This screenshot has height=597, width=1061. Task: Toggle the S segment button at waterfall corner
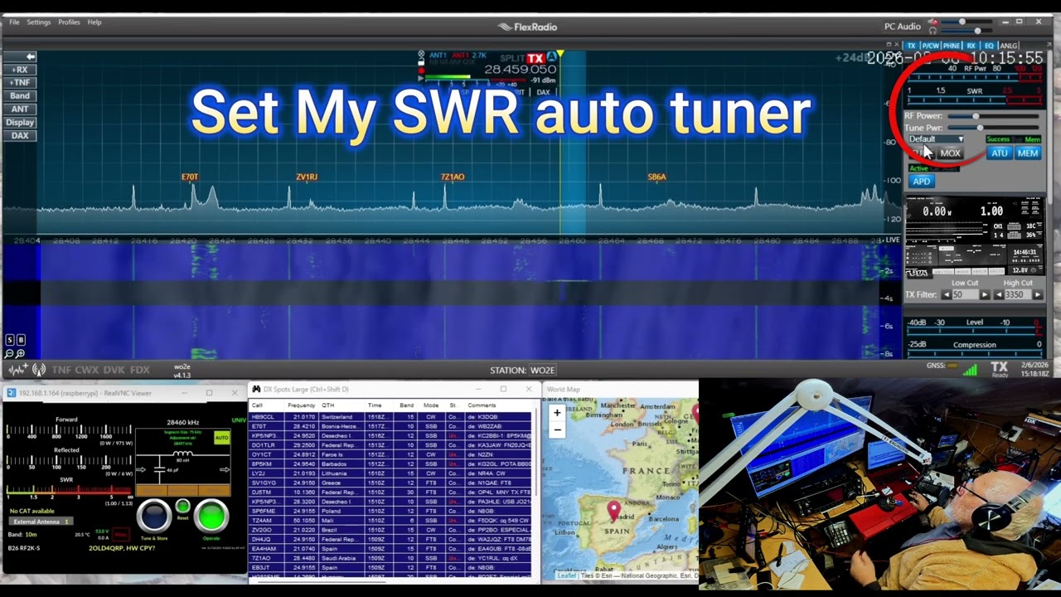coord(10,340)
